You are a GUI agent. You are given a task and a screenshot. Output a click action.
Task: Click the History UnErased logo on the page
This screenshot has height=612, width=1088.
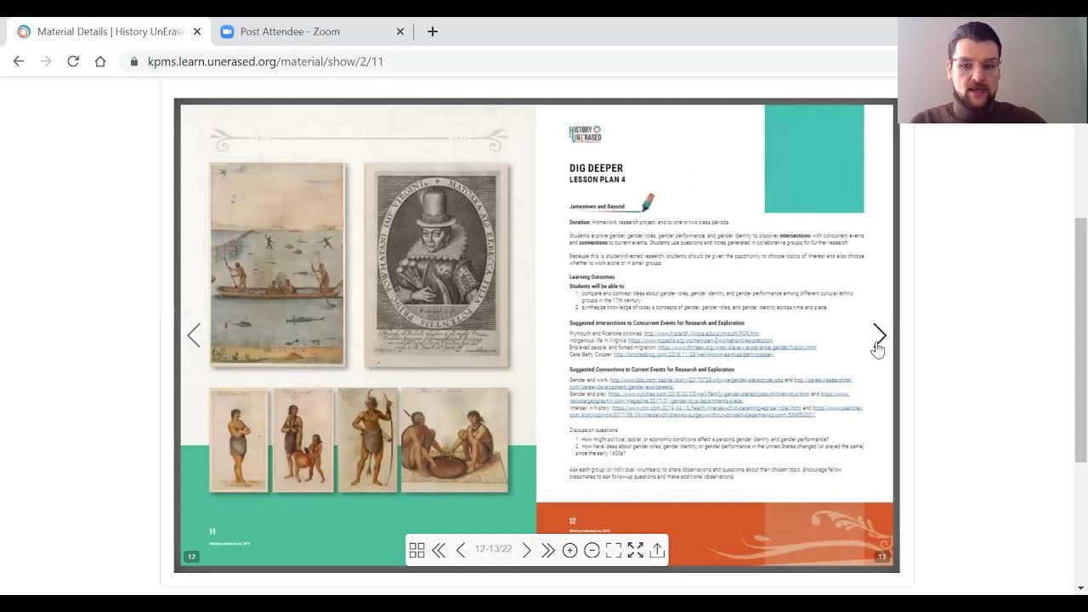(585, 133)
